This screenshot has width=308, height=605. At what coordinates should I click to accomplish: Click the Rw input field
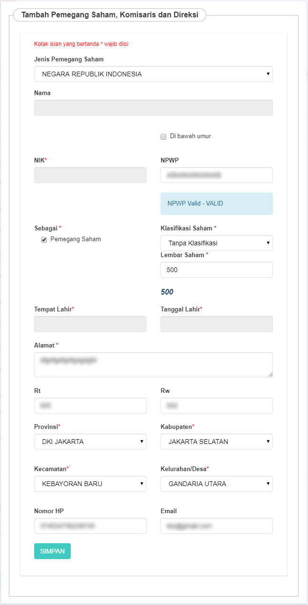tap(216, 406)
